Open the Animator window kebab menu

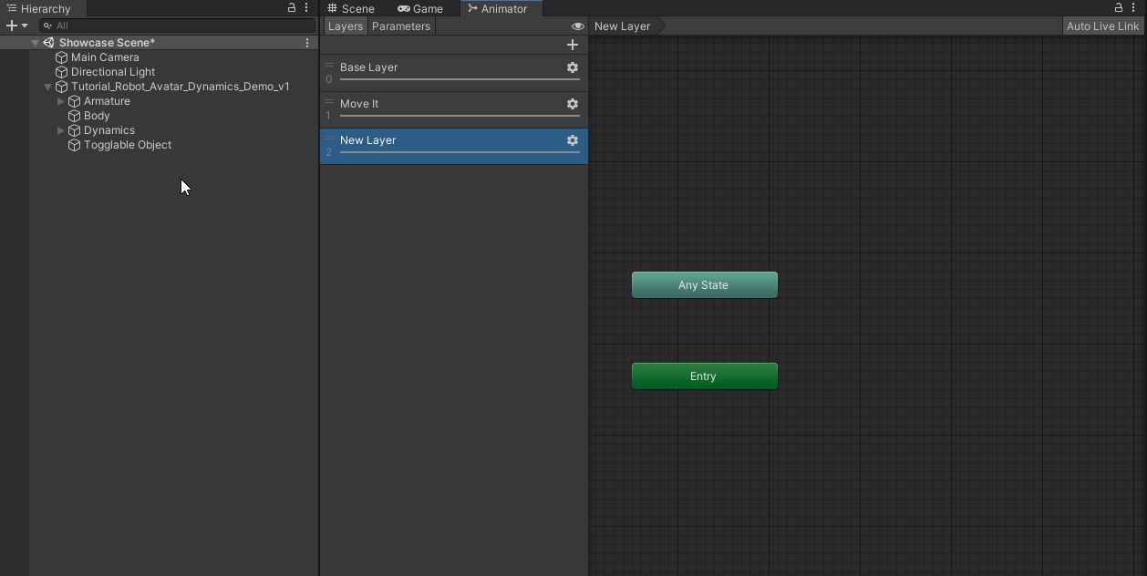point(1133,7)
